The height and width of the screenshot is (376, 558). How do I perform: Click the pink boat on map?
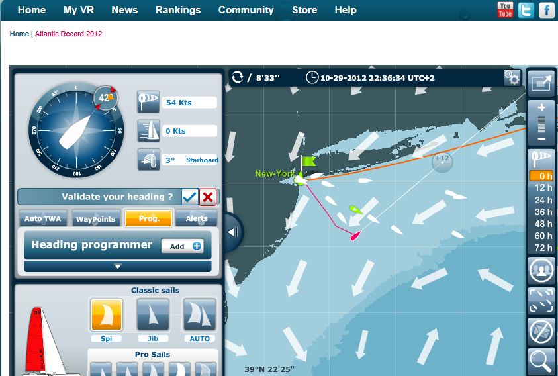pos(355,236)
